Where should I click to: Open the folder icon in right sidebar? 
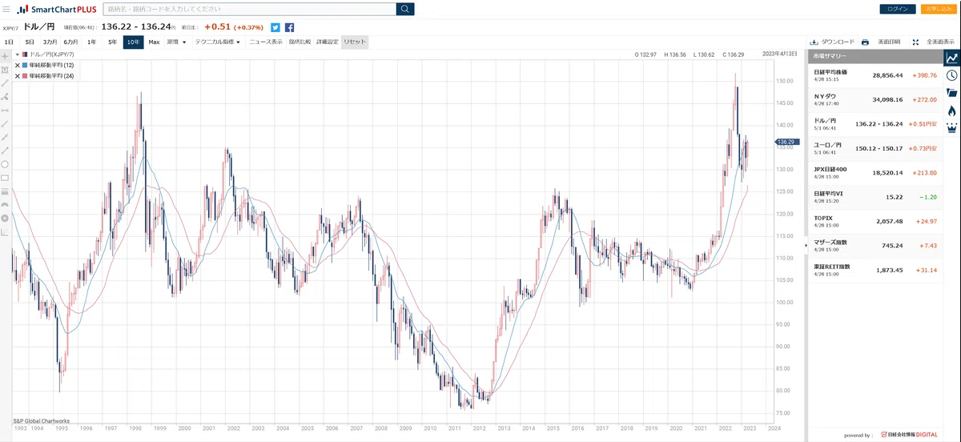pos(951,93)
